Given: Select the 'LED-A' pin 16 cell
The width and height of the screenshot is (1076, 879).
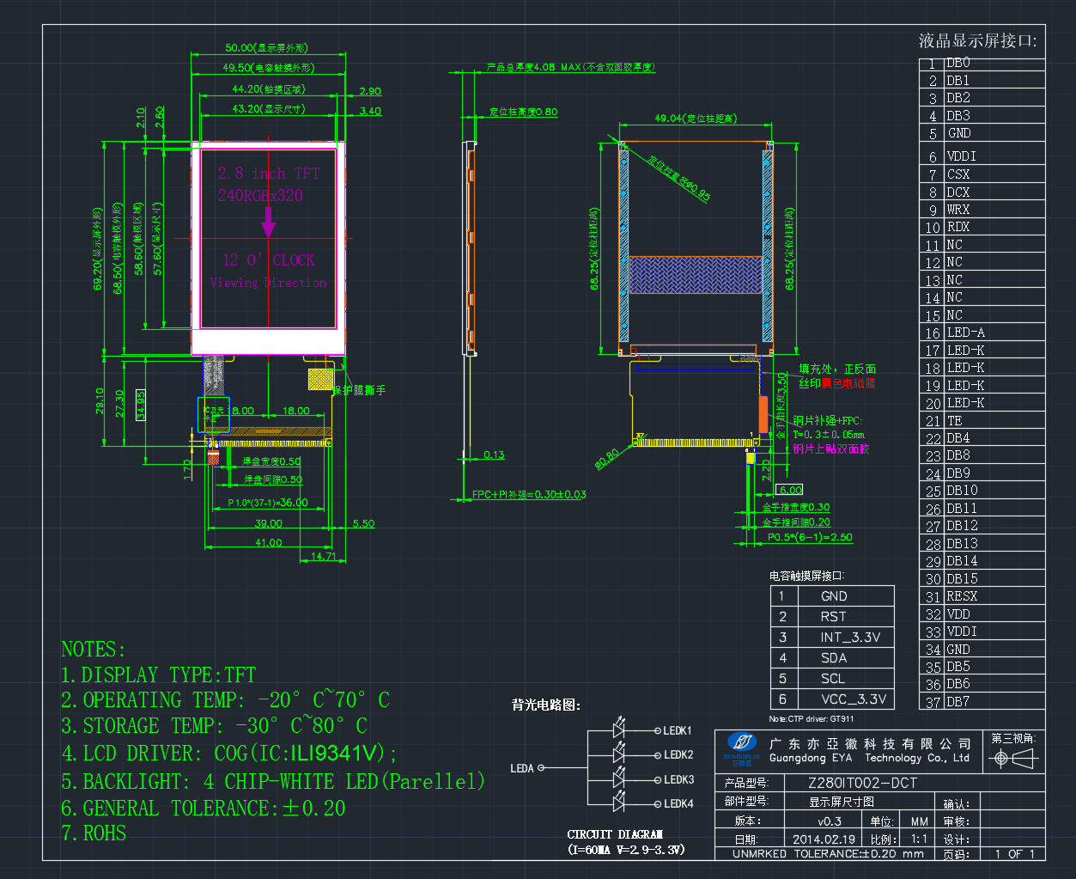Looking at the screenshot, I should (994, 333).
